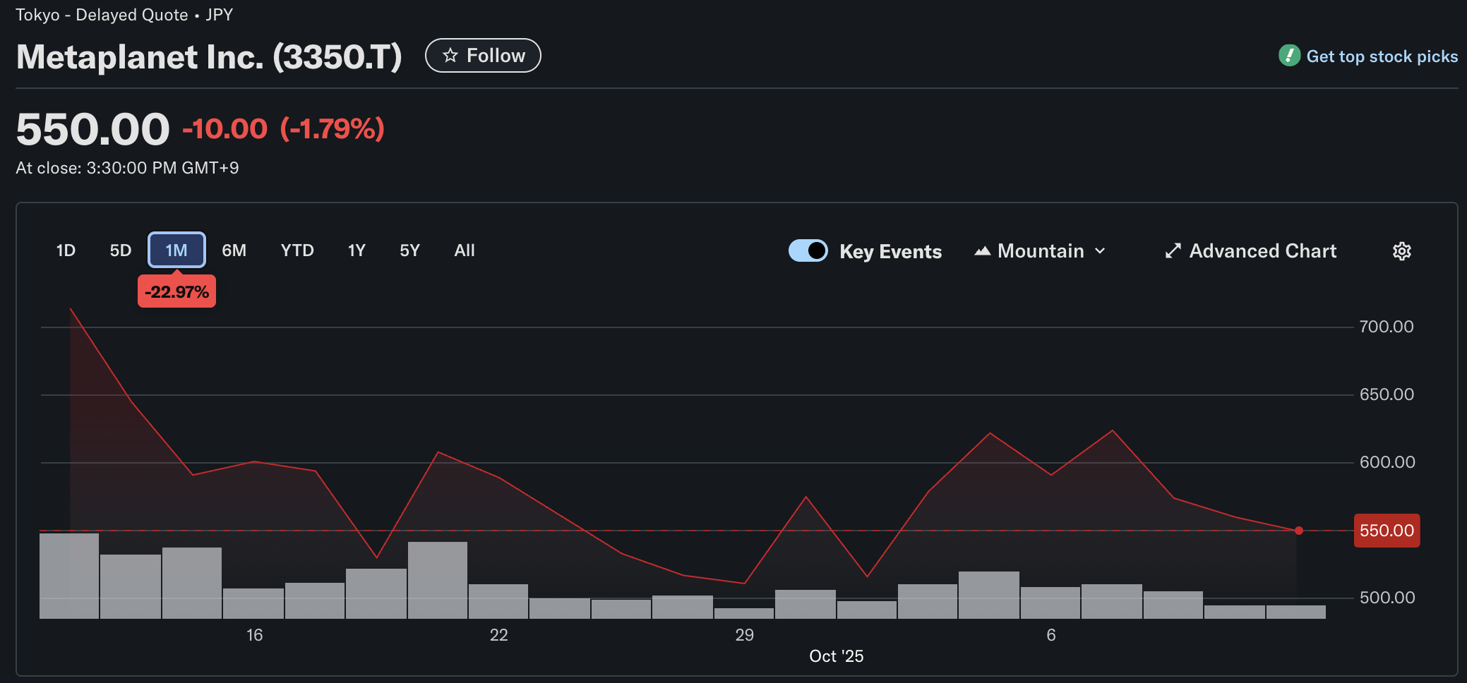The image size is (1467, 683).
Task: Click the green stock picks badge icon
Action: [1289, 56]
